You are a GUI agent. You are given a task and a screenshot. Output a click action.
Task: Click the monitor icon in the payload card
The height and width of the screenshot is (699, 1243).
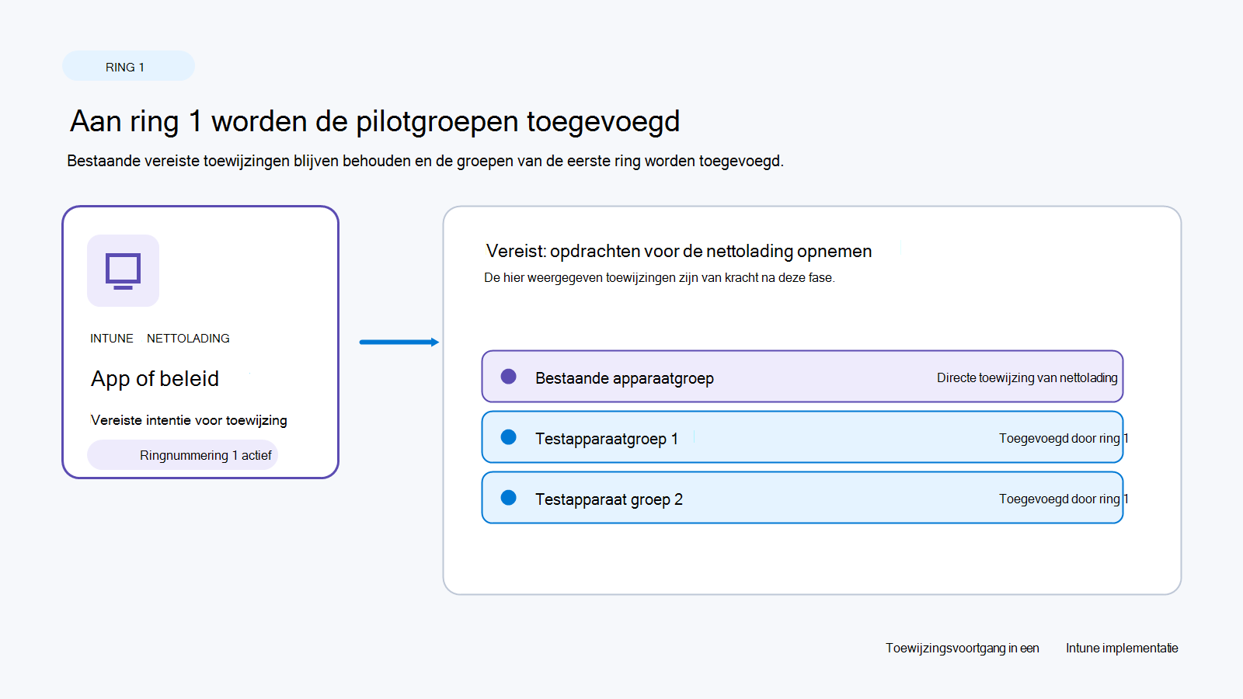tap(123, 271)
